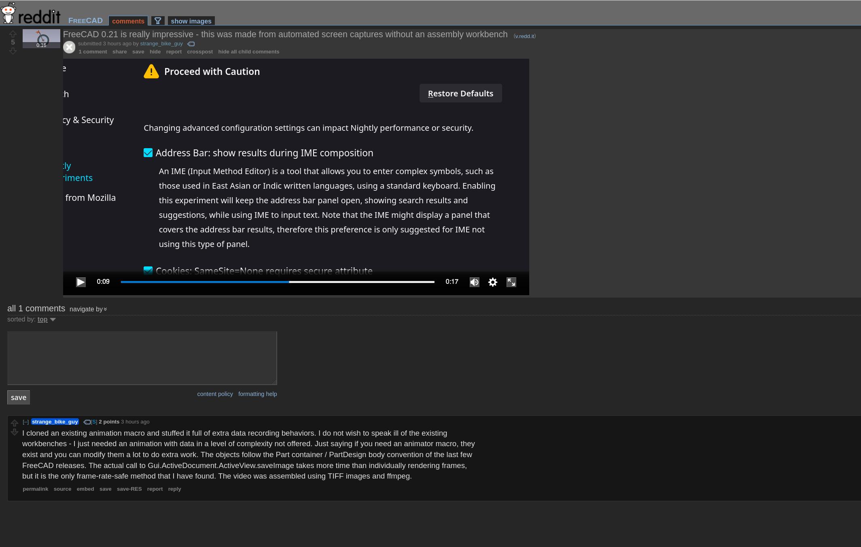
Task: Collapse the comment using the [-] control
Action: tap(25, 422)
